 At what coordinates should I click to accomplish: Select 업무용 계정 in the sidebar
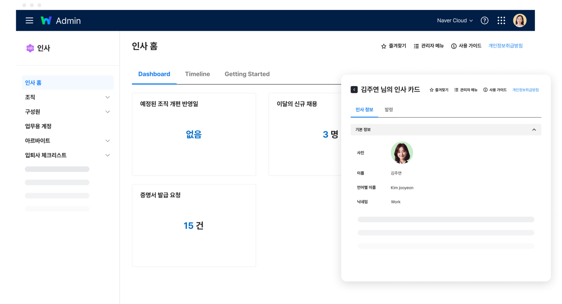pos(38,126)
